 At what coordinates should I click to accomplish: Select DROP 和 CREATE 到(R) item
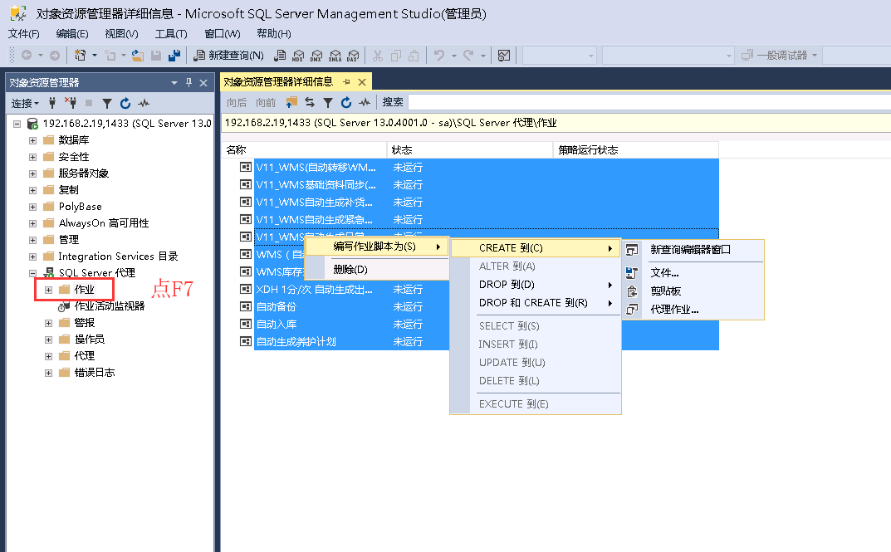click(536, 303)
